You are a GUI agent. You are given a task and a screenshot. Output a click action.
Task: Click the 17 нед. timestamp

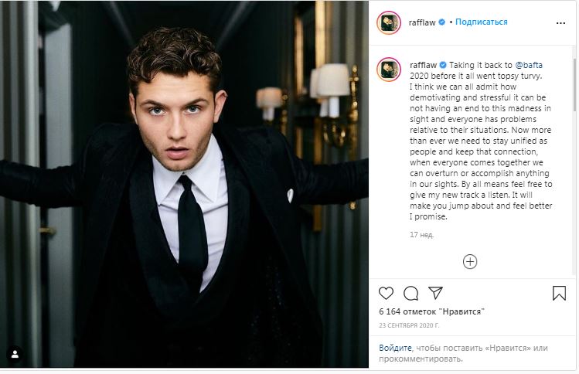coord(421,233)
